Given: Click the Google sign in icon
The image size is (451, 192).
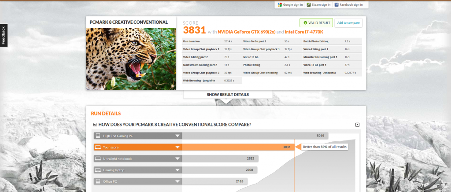Looking at the screenshot, I should [279, 5].
